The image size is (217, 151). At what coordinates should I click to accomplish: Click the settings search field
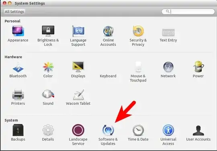pyautogui.click(x=188, y=12)
